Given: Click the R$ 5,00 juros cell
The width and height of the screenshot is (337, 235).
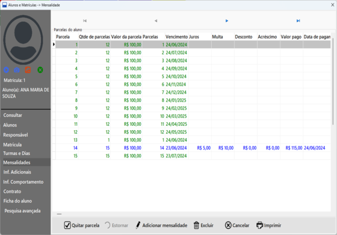Looking at the screenshot, I should click(x=200, y=148).
